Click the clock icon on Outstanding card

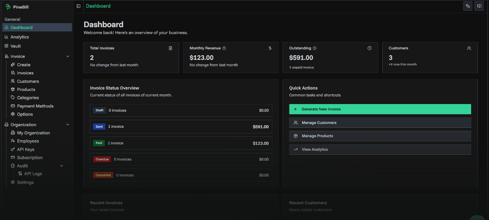(369, 48)
